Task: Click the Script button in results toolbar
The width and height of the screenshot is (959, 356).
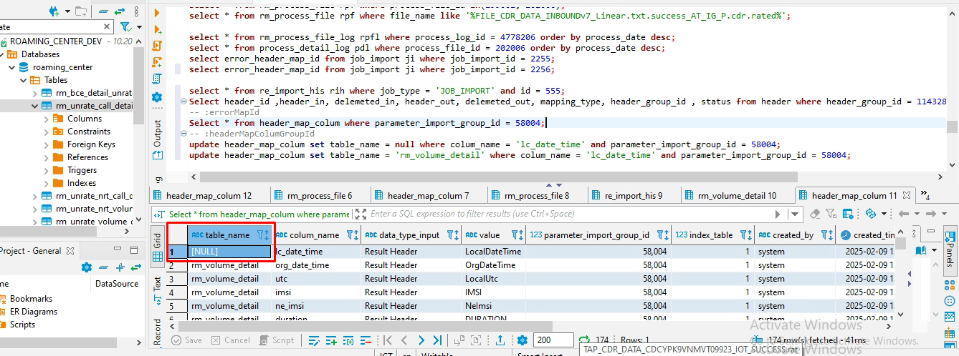Action: 276,340
